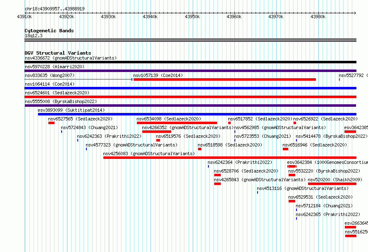Screen dimensions: 368x252
Task: Click the chr18:43909957..43988919 region label
Action: click(55, 9)
